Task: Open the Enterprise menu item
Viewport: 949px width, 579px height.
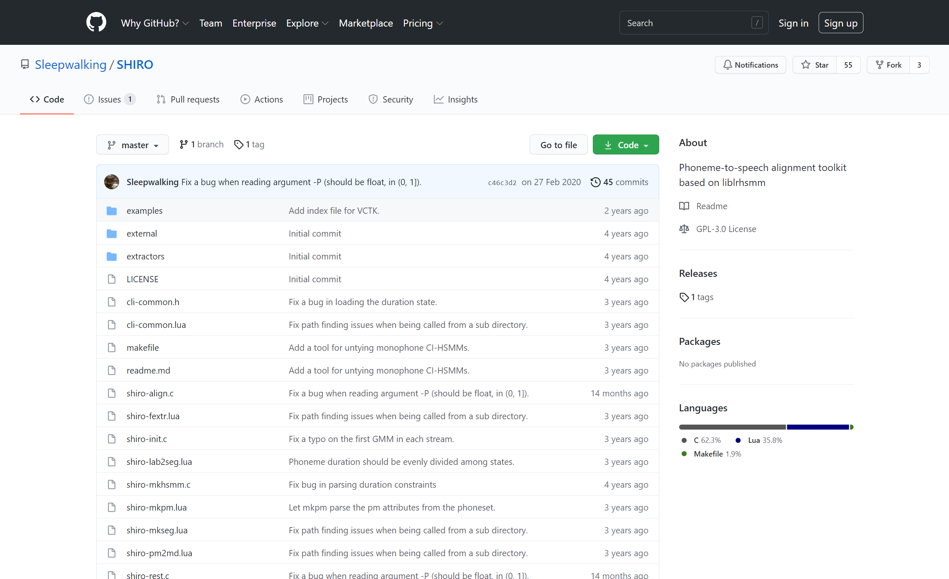Action: pyautogui.click(x=254, y=23)
